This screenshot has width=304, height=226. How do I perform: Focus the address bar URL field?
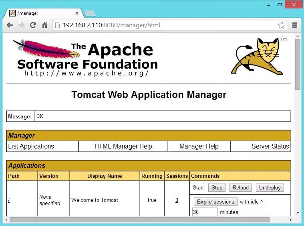[169, 25]
